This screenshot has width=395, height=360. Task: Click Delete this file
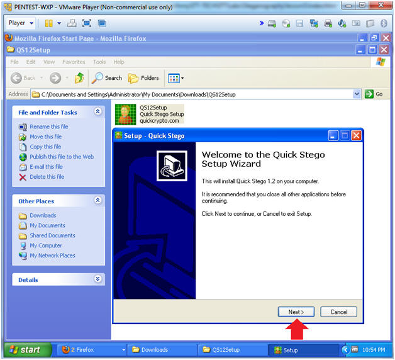coord(47,177)
